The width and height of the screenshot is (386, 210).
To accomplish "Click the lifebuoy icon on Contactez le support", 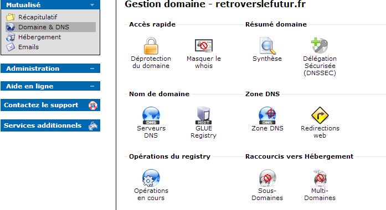I will tap(93, 105).
